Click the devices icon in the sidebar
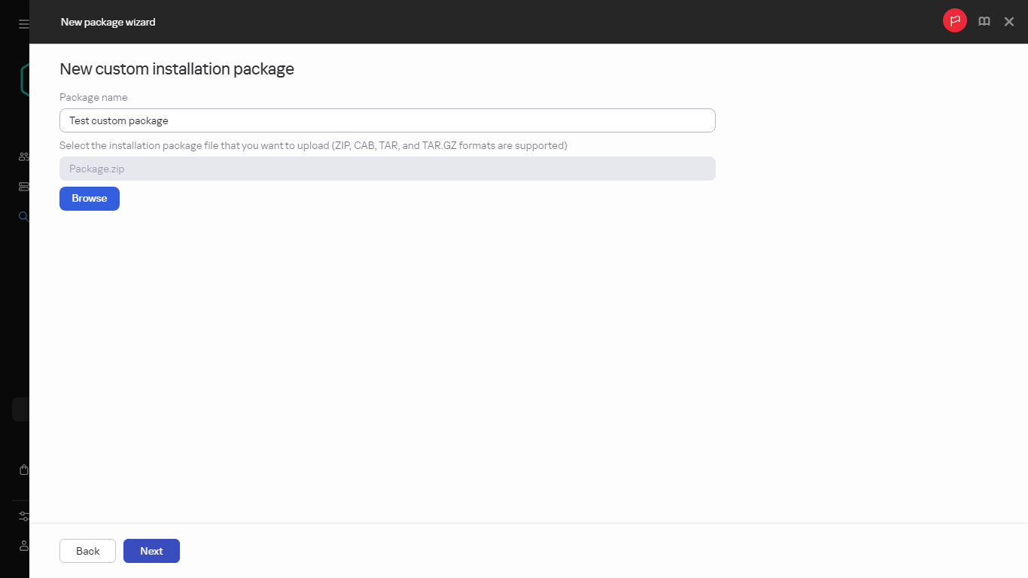Screen dimensions: 1028x578 [x=23, y=186]
